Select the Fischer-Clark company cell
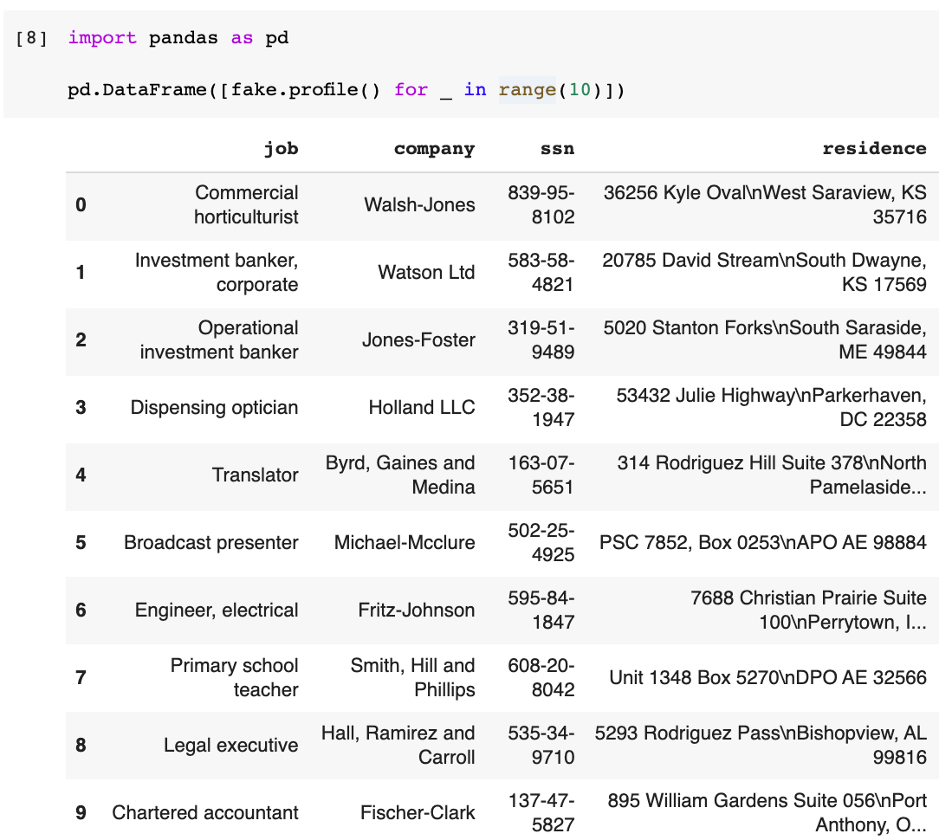This screenshot has width=939, height=840. 418,813
